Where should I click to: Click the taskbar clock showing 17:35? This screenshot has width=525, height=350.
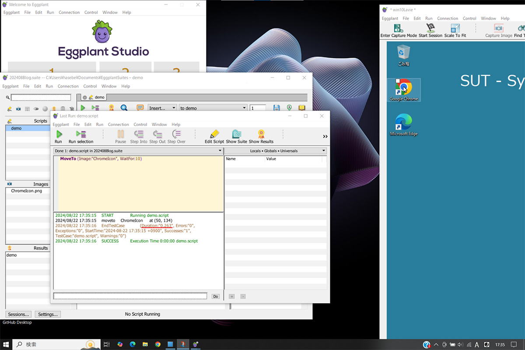pos(500,345)
